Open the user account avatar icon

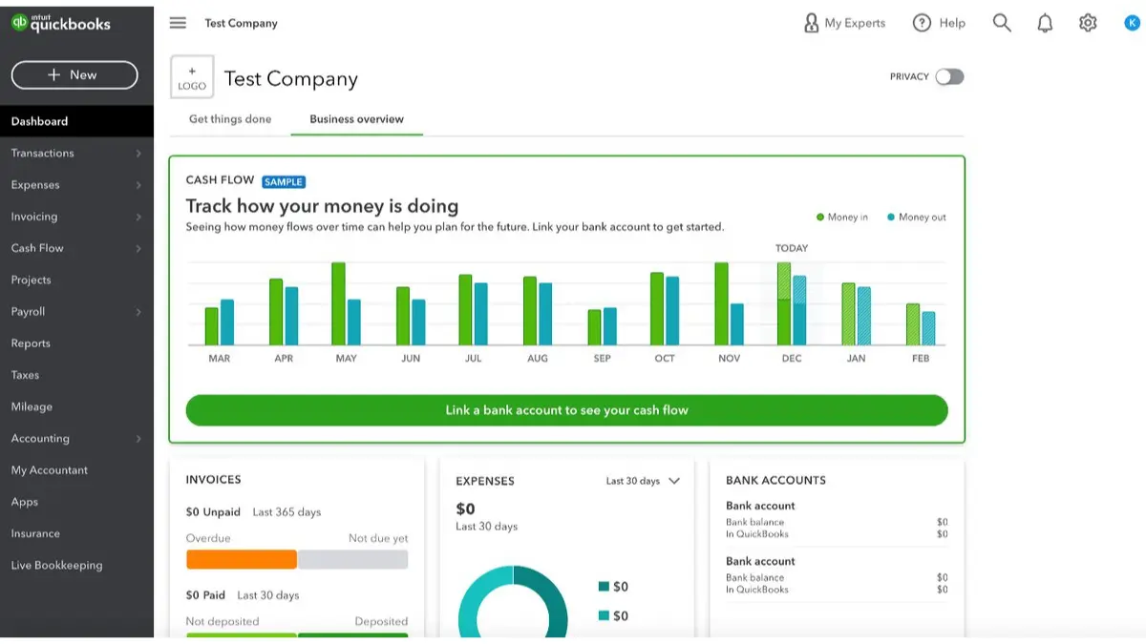click(x=1131, y=22)
